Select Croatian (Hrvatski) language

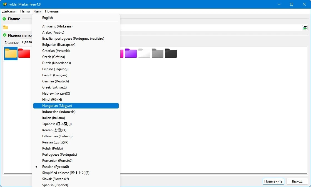(x=76, y=51)
